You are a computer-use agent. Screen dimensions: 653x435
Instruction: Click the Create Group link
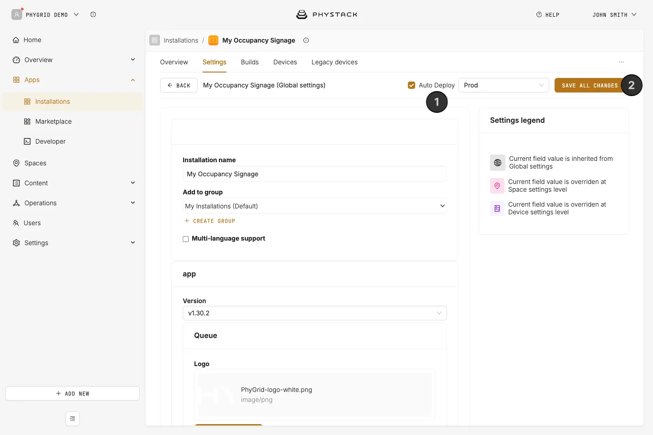point(210,221)
